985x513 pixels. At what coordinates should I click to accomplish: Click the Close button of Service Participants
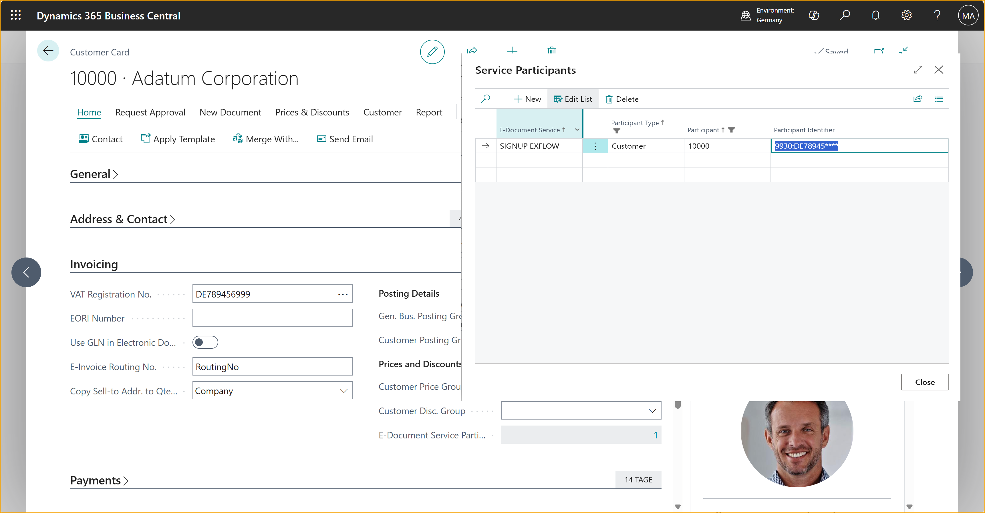point(925,382)
